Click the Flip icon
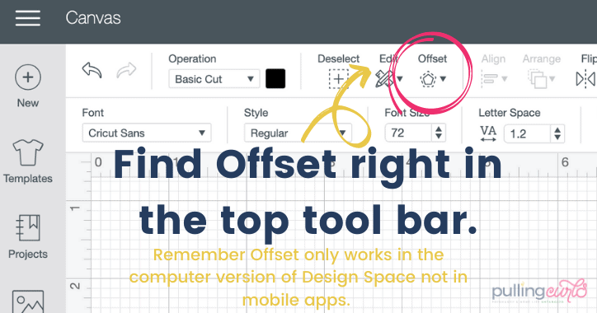 click(x=586, y=79)
